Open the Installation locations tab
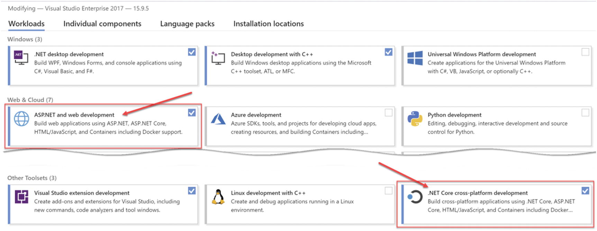 coord(269,23)
